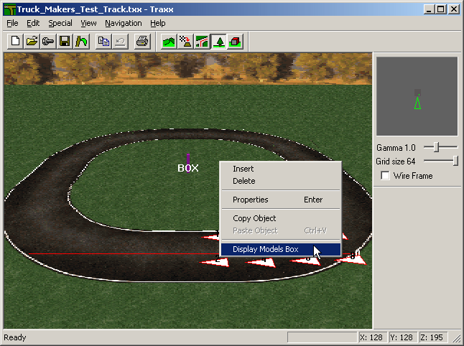
Task: Click Insert in the context menu
Action: click(x=243, y=169)
